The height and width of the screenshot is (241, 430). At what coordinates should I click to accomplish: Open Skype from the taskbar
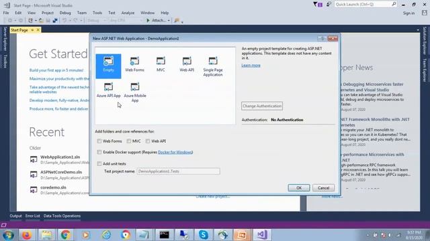204,235
